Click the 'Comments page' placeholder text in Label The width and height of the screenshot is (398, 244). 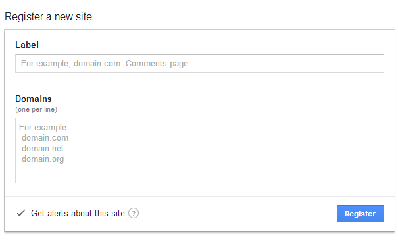[157, 63]
